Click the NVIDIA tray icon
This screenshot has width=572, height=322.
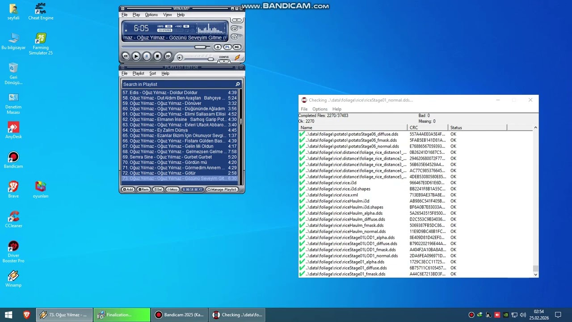(505, 315)
